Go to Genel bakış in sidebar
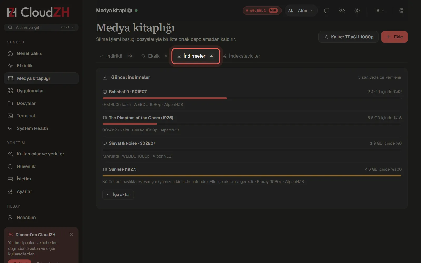This screenshot has height=263, width=421. (x=41, y=53)
